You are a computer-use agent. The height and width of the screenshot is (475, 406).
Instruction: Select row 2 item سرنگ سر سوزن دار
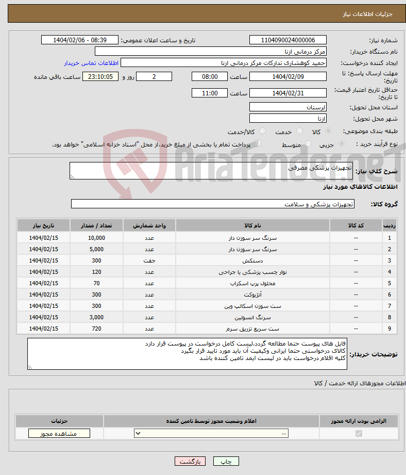[252, 249]
